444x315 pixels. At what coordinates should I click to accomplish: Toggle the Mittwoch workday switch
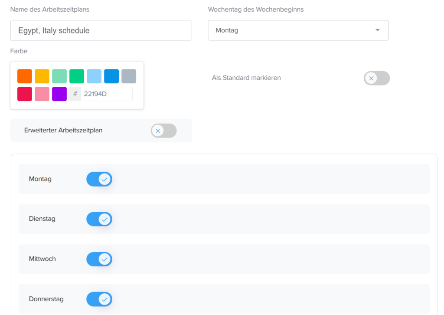tap(99, 259)
